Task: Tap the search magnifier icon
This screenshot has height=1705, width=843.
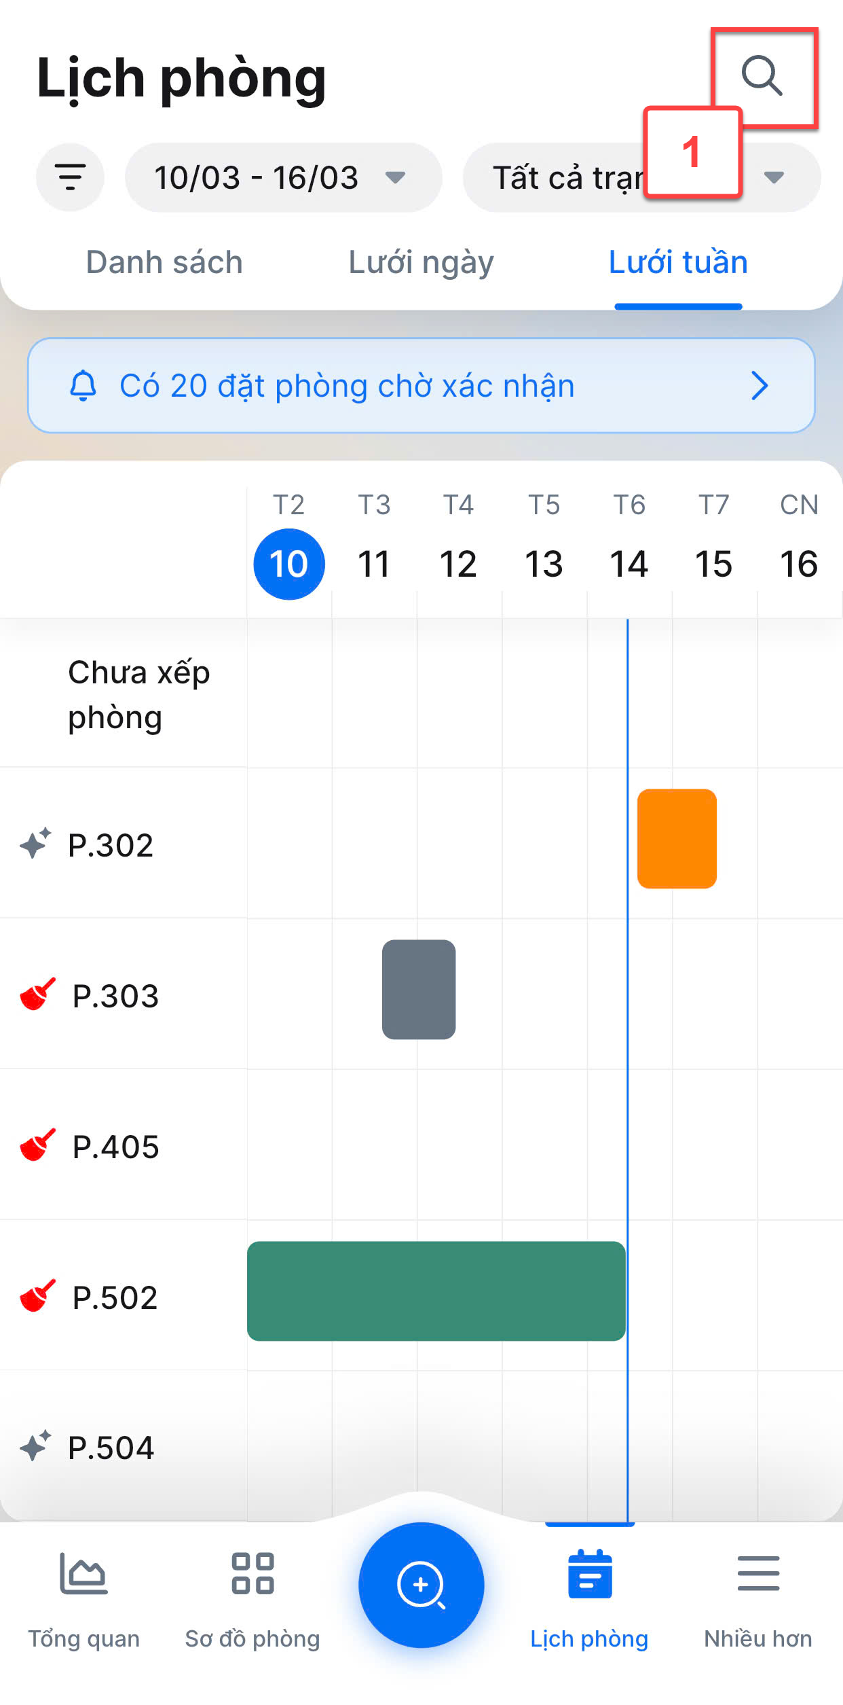Action: [x=762, y=75]
